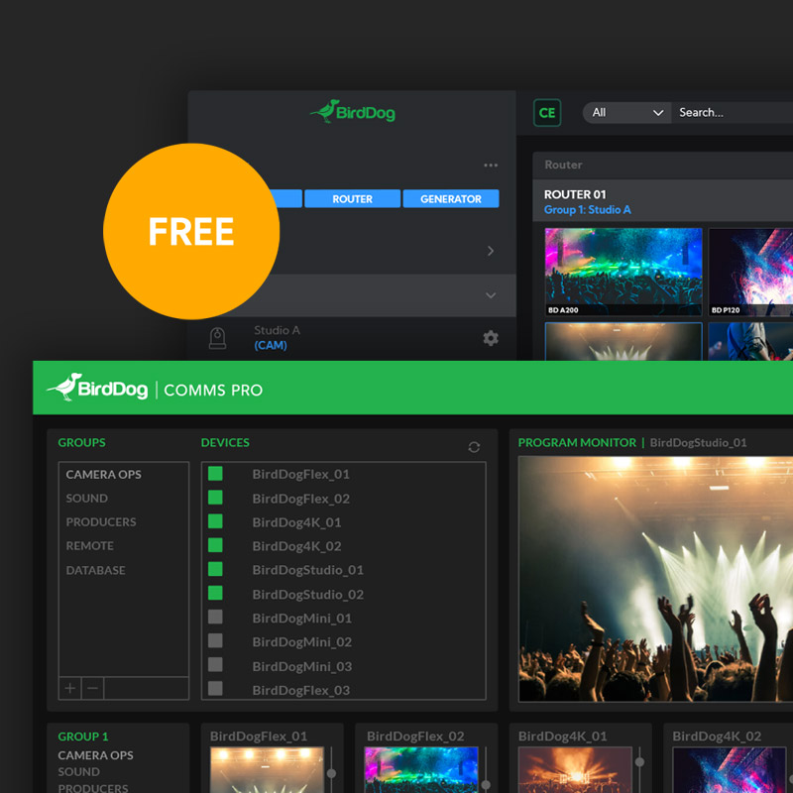Open BirdDog4K_02 channel thumbnail

point(730,770)
